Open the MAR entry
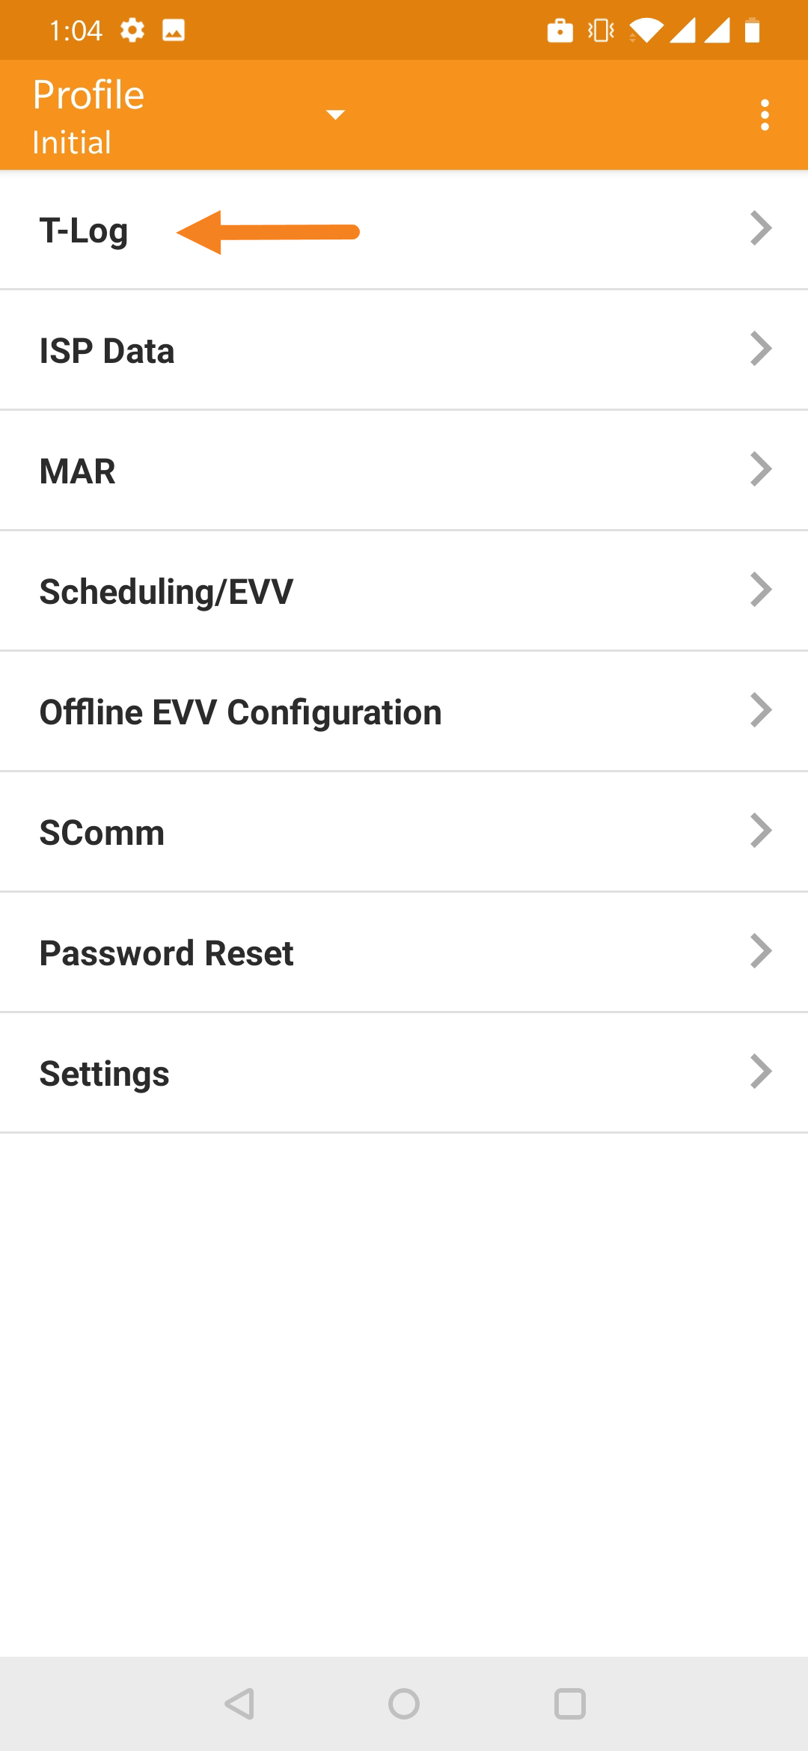This screenshot has height=1751, width=808. tap(404, 471)
